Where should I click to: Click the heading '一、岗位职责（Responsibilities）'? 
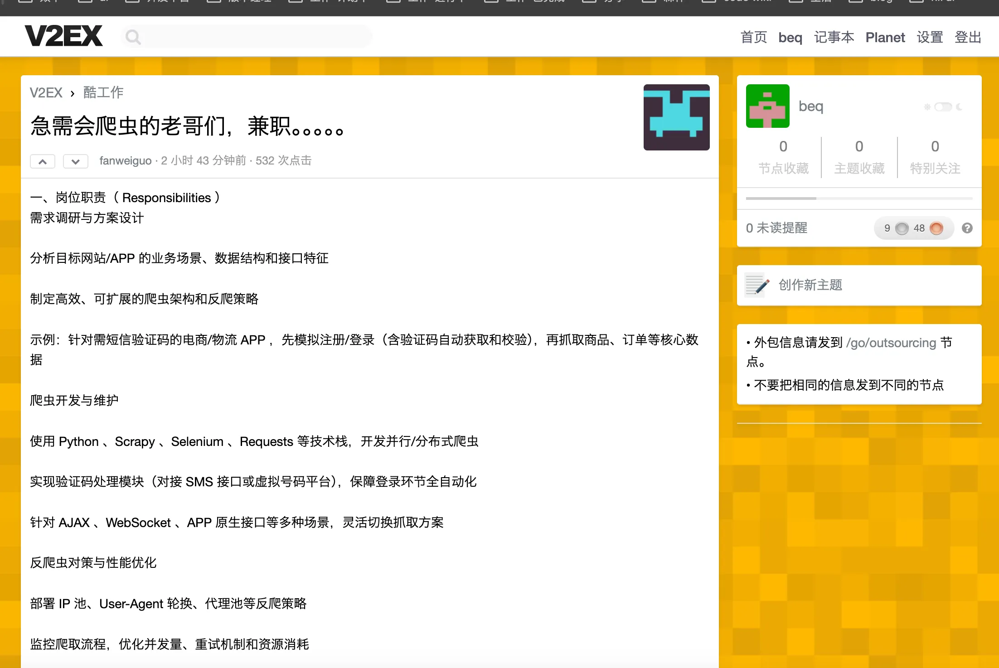125,198
